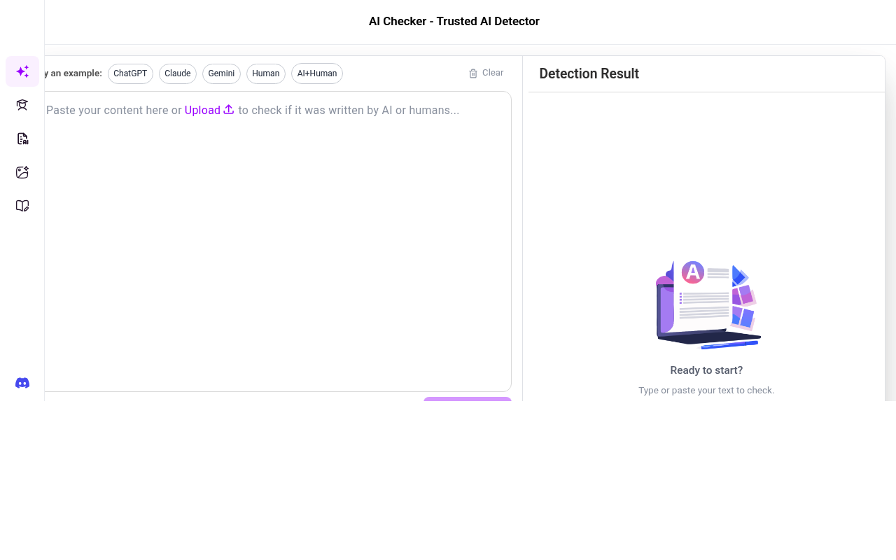Load the AI+Human example text
Image resolution: width=896 pixels, height=560 pixels.
click(317, 73)
